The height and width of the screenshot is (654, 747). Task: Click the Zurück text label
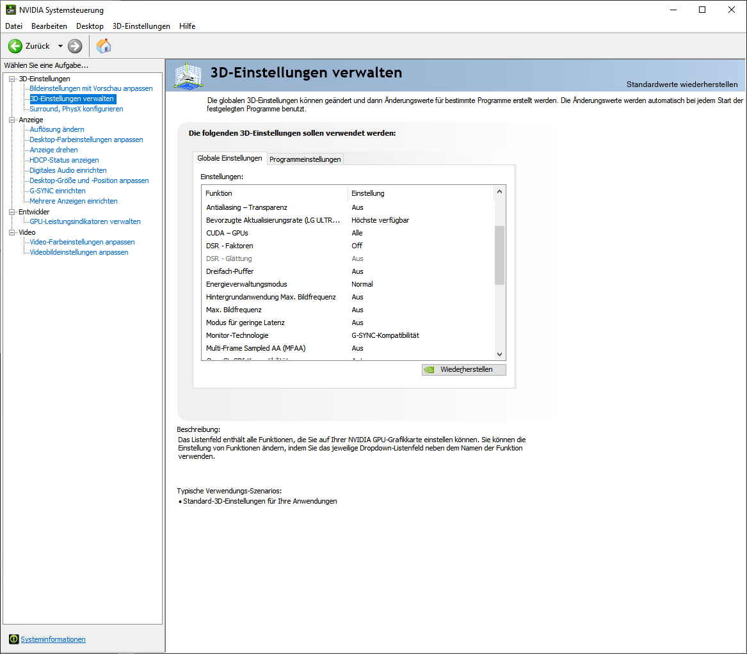point(37,46)
